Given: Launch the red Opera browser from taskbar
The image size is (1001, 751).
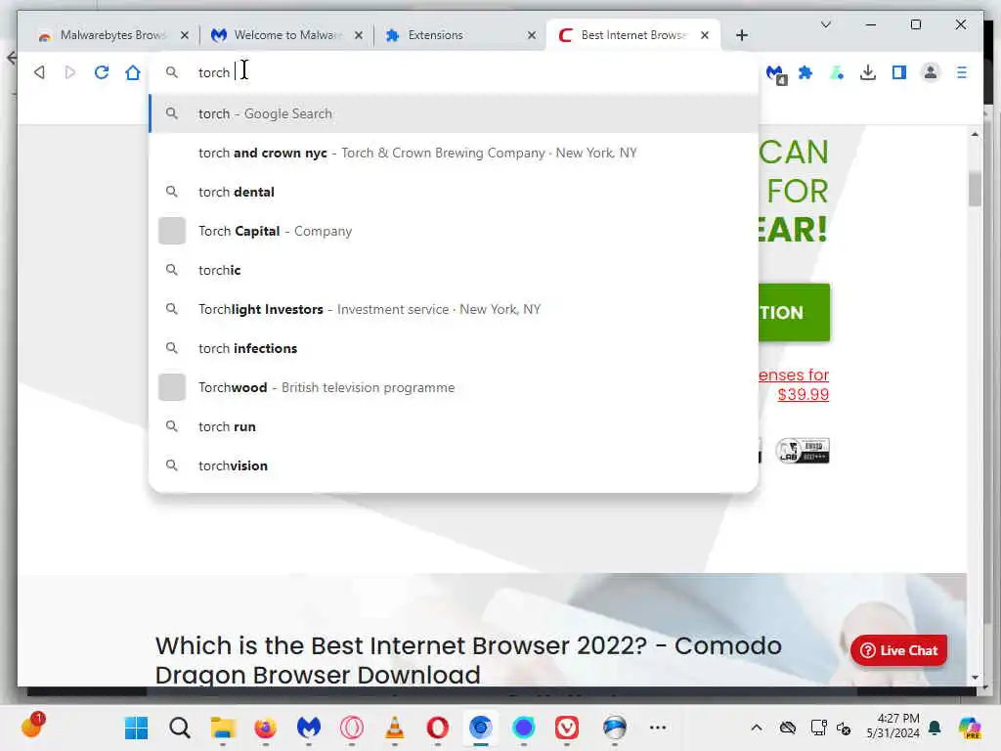Looking at the screenshot, I should [x=437, y=728].
